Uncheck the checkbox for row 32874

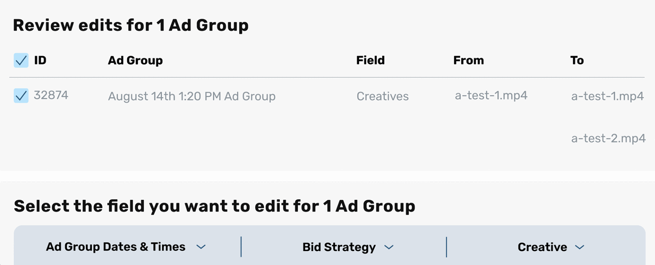(x=21, y=95)
